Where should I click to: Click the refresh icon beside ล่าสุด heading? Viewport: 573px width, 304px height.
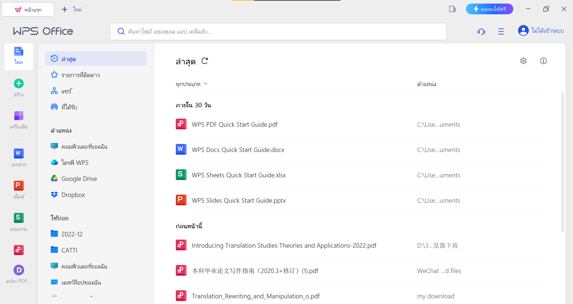(204, 61)
